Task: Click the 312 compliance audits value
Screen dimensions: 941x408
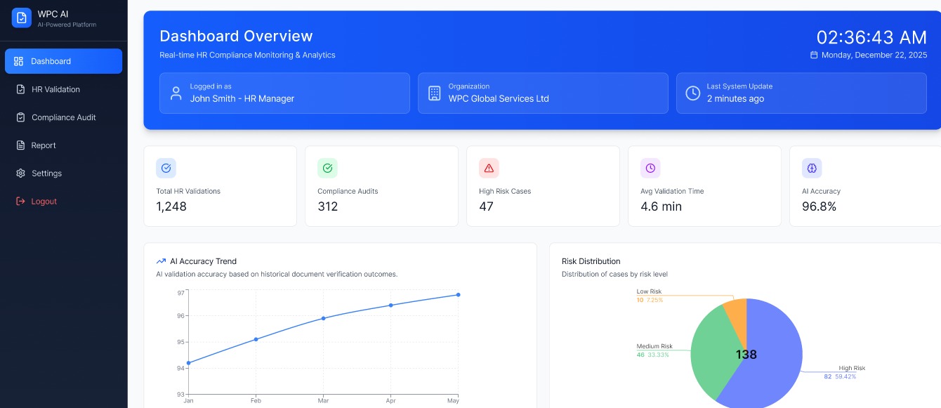Action: pyautogui.click(x=328, y=206)
